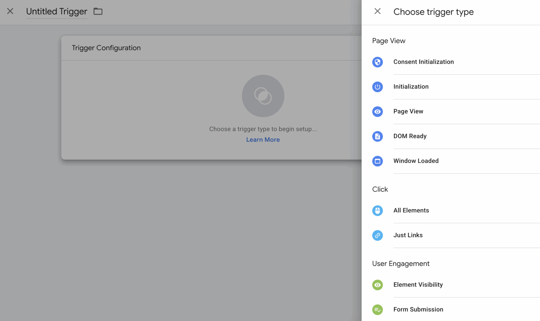The width and height of the screenshot is (540, 321).
Task: Click the Trigger Configuration heading
Action: click(106, 48)
